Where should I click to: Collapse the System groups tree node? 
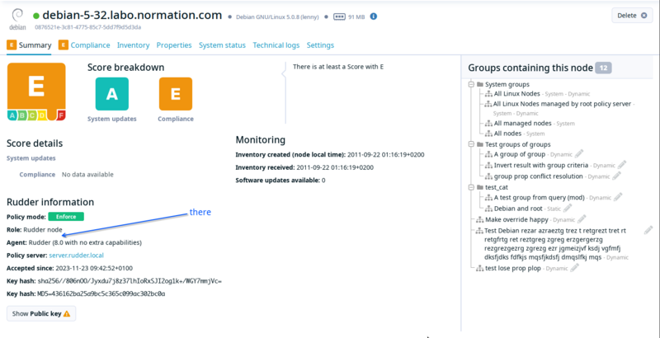471,84
